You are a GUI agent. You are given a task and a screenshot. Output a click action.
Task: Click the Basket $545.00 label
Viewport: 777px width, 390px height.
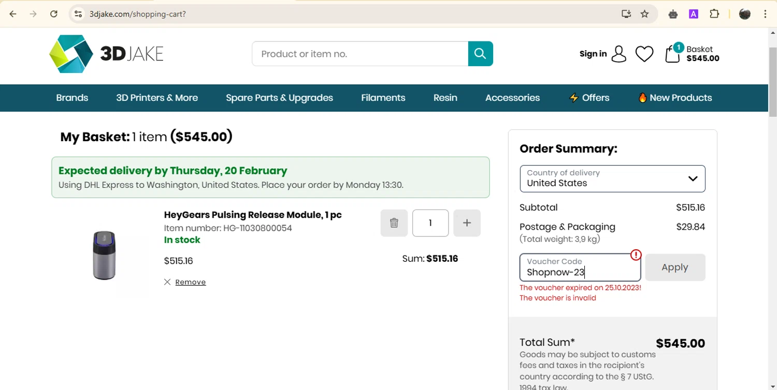[703, 54]
